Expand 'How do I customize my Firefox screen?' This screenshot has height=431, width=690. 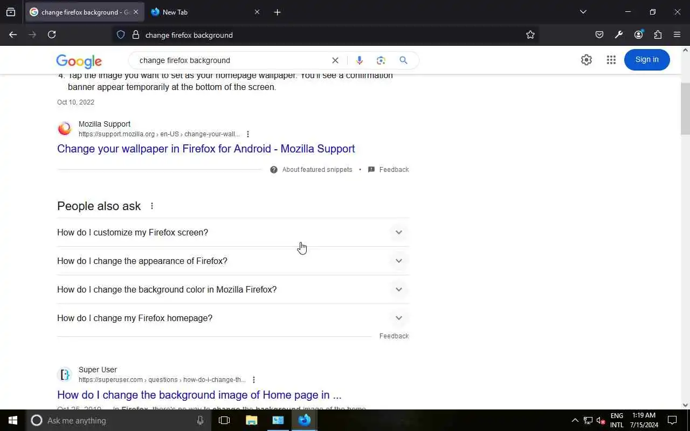tap(233, 232)
